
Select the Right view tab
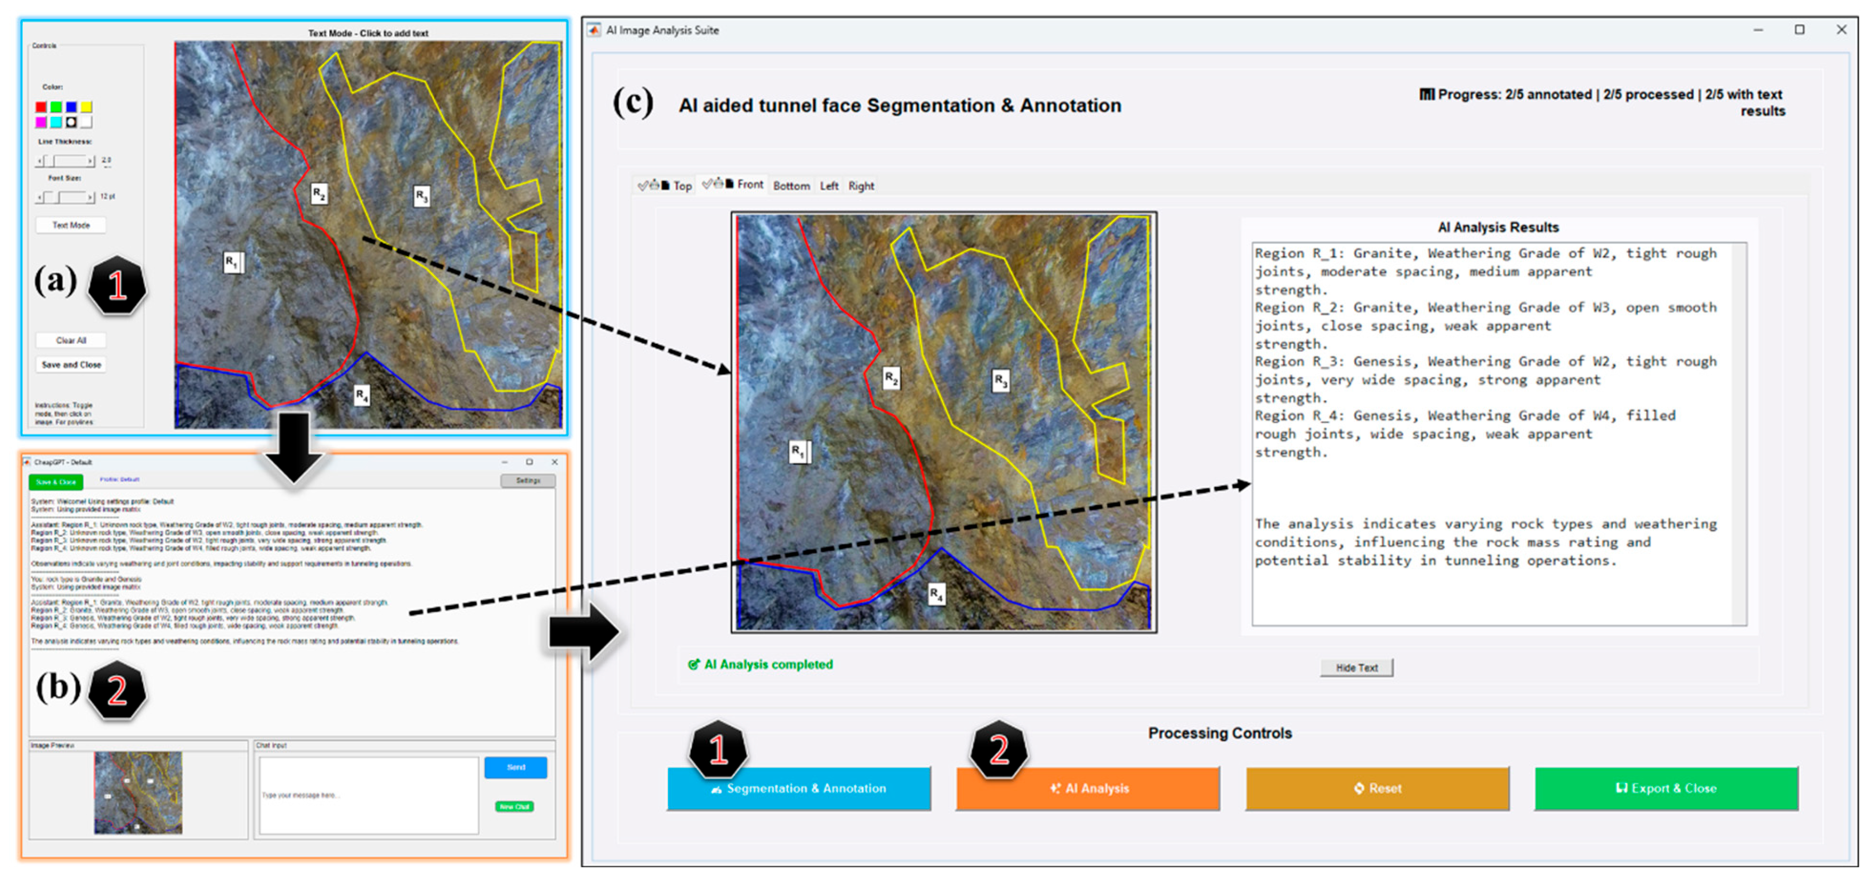[x=861, y=186]
